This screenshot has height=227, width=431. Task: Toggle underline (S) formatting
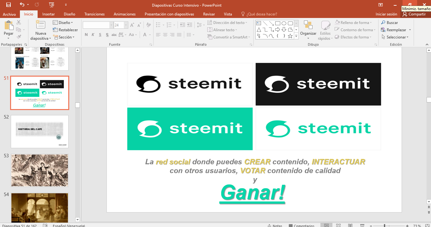pos(100,35)
